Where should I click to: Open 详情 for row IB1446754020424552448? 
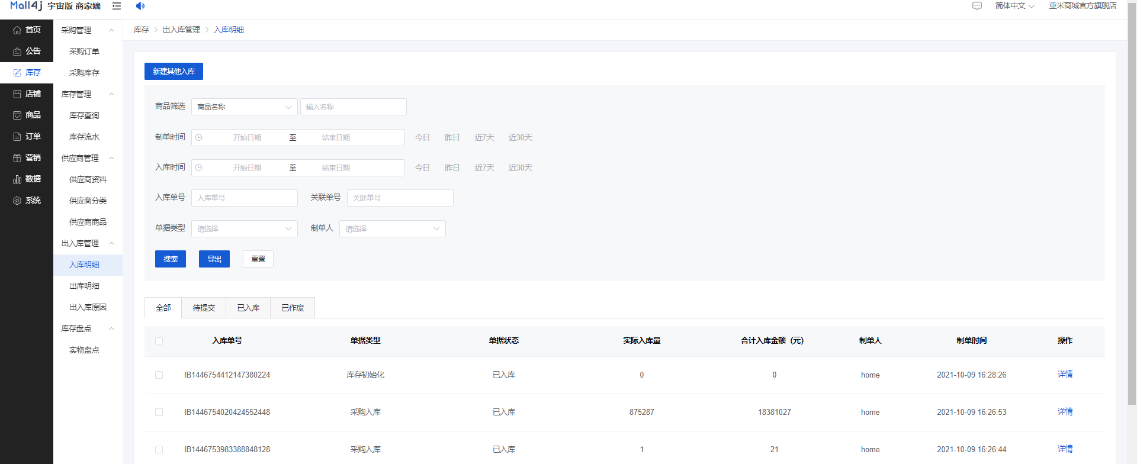tap(1065, 412)
